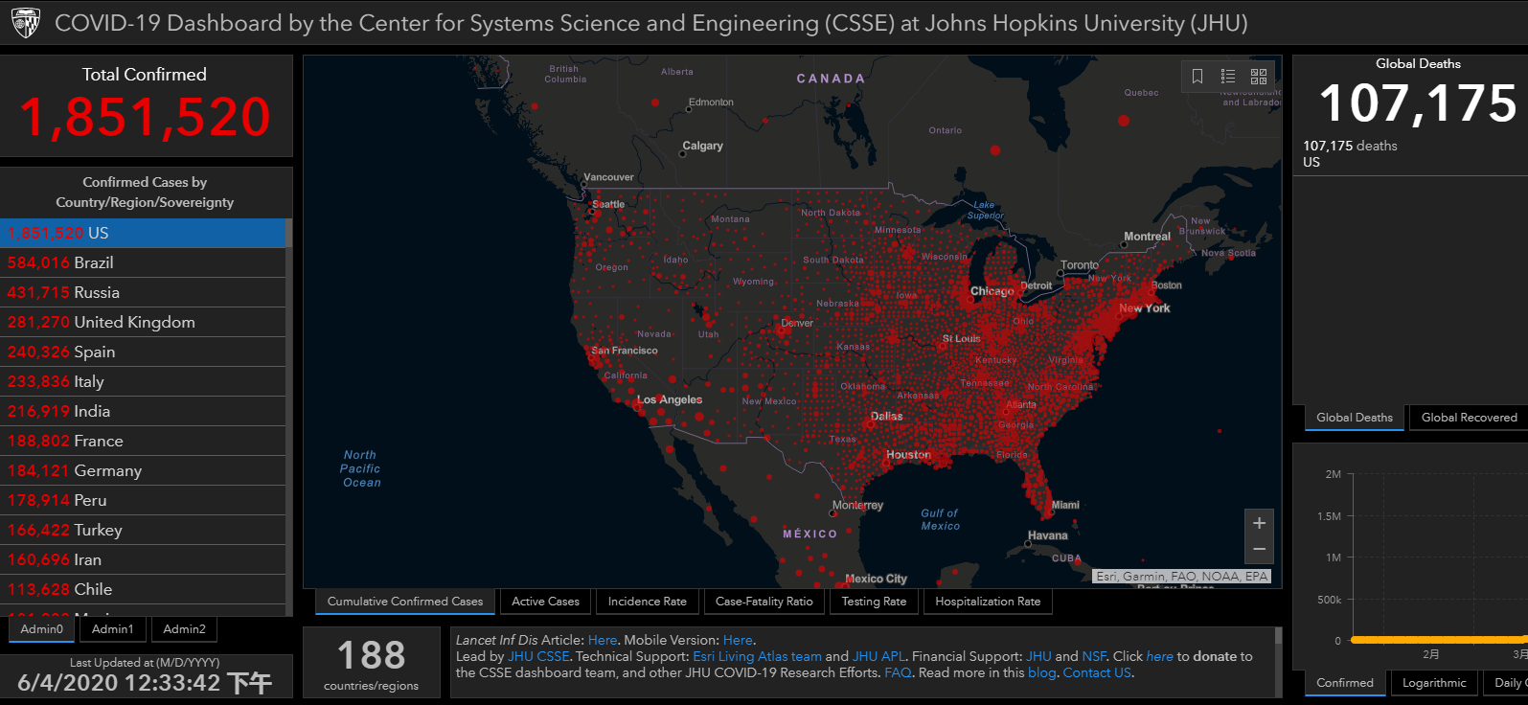Open the map bookmarks icon

click(x=1197, y=77)
